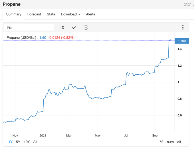Screen dimensions: 194x150
Task: Select the 1Y time range
Action: [x=11, y=142]
